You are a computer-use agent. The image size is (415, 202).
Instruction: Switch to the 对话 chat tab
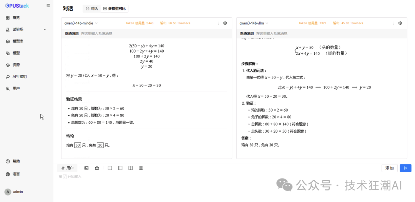tap(92, 9)
